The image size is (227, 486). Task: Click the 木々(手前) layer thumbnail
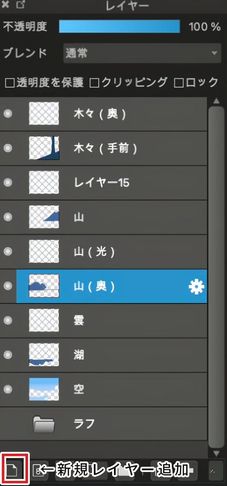[x=44, y=148]
